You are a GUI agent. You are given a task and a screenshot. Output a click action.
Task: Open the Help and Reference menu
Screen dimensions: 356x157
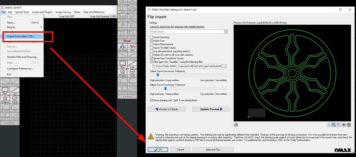coord(94,12)
